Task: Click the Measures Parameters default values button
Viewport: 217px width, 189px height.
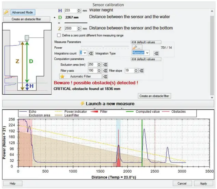Action: tap(146, 42)
